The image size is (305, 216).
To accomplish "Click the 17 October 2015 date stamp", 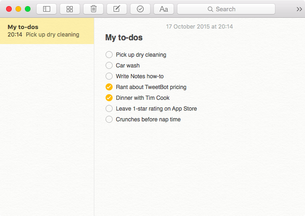I will [199, 26].
